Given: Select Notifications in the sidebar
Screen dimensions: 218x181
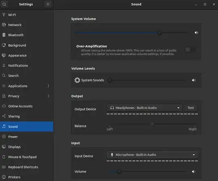Looking at the screenshot, I should pos(27,66).
